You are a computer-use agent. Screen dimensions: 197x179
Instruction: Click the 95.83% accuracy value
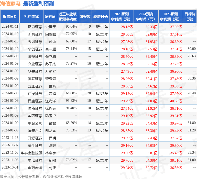[71, 100]
